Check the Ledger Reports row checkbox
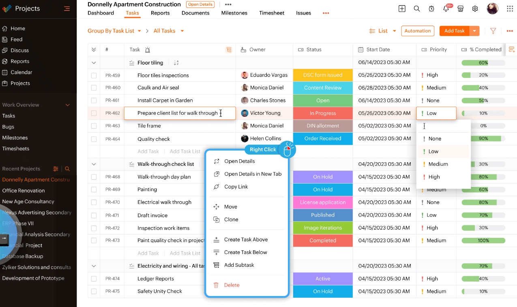Screen dimensions: 517x307 (x=94, y=279)
